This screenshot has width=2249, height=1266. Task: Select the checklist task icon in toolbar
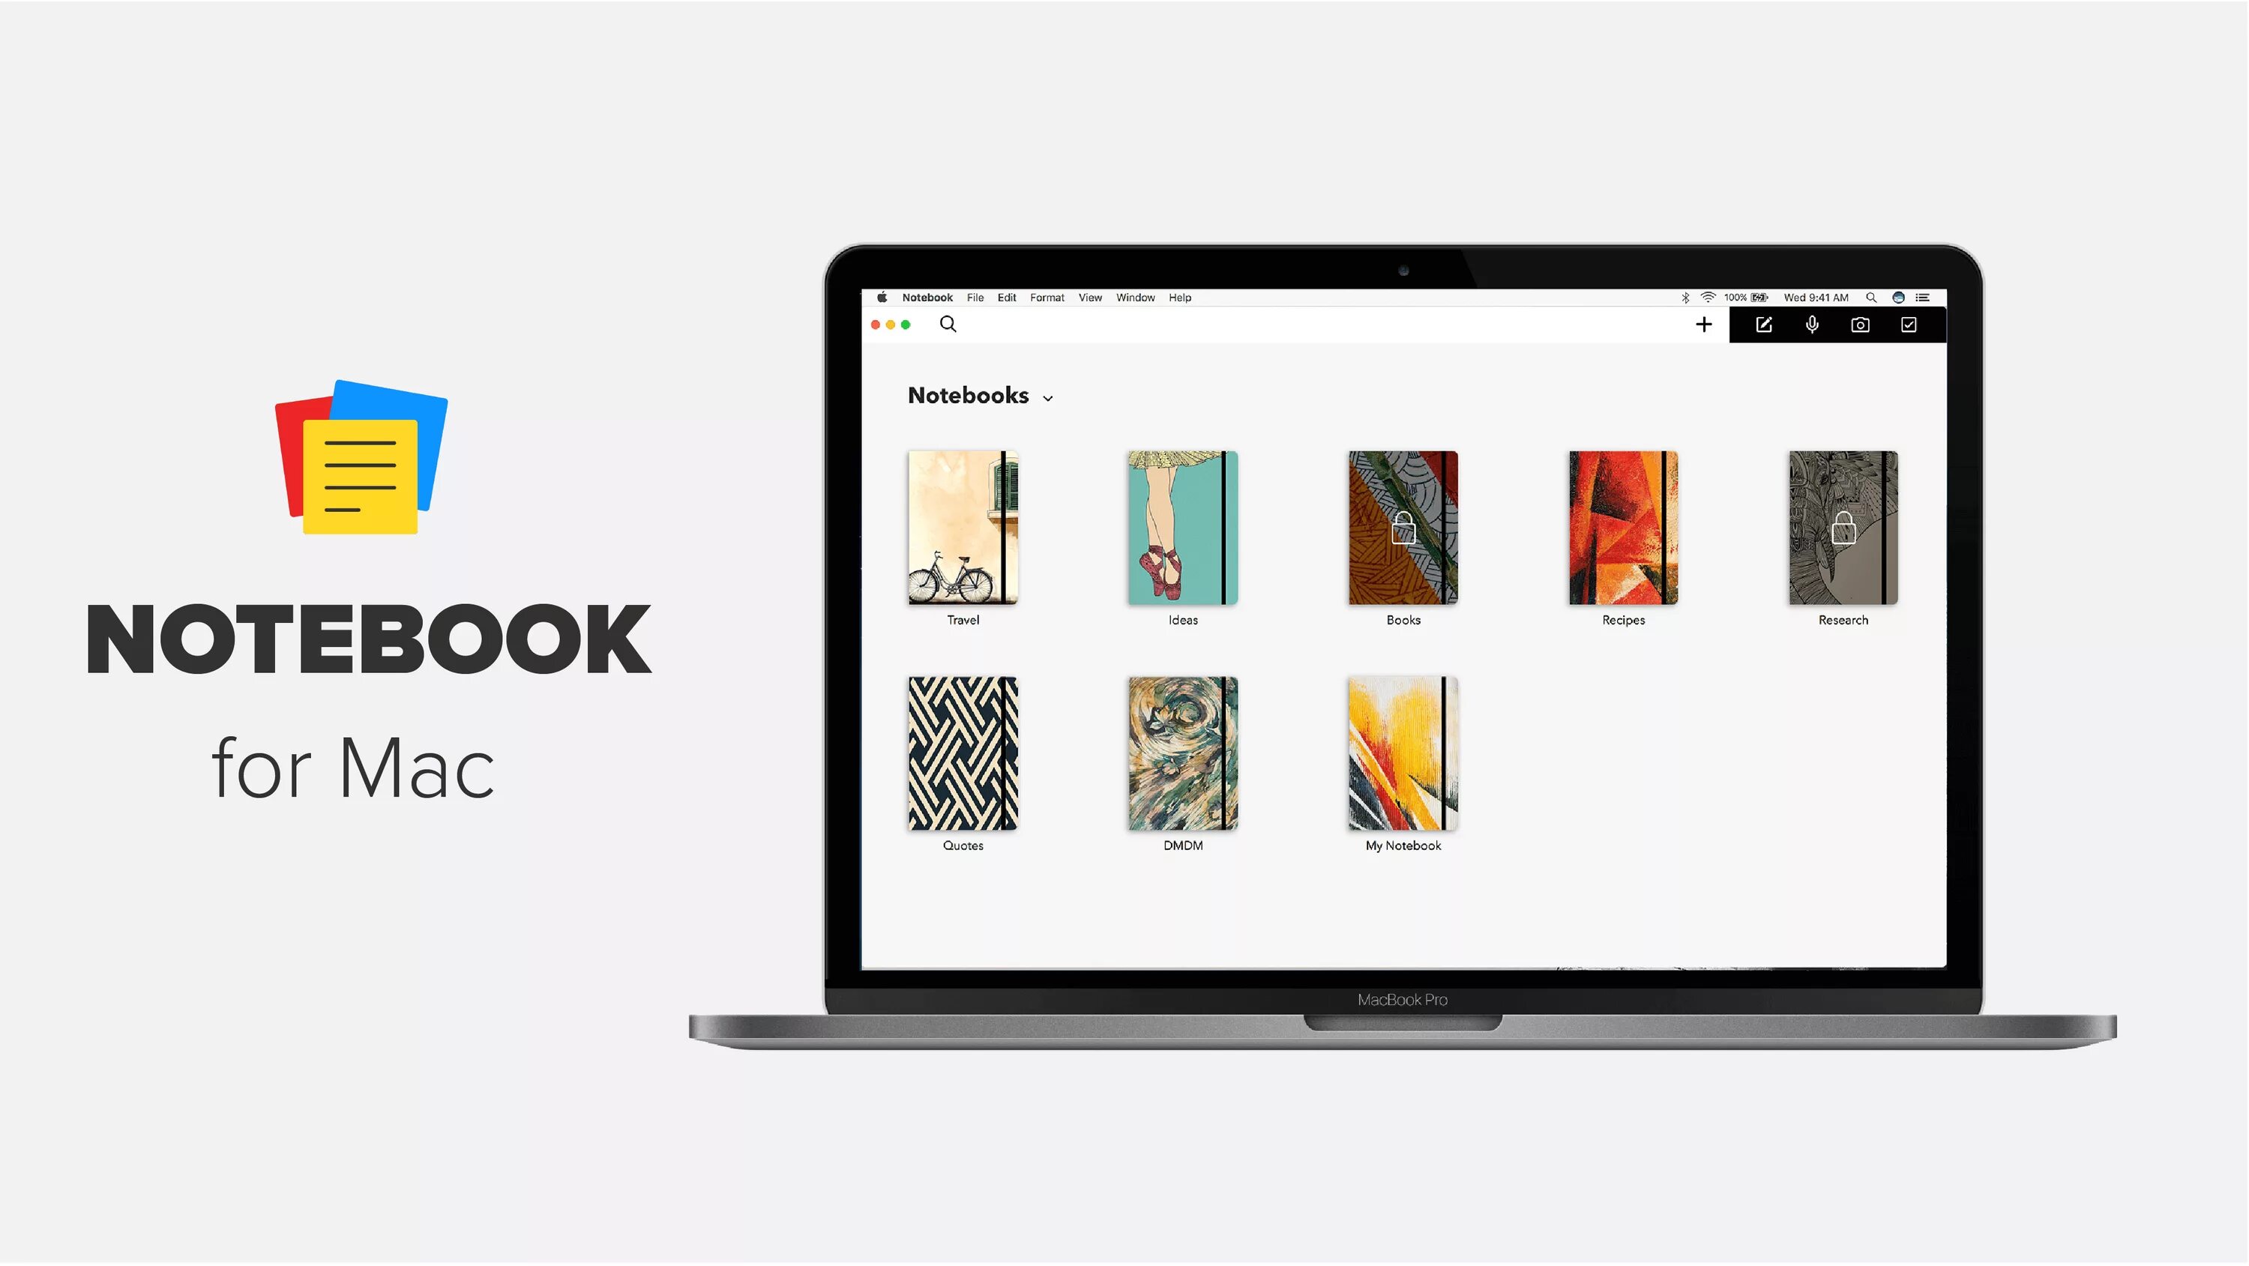click(1911, 325)
